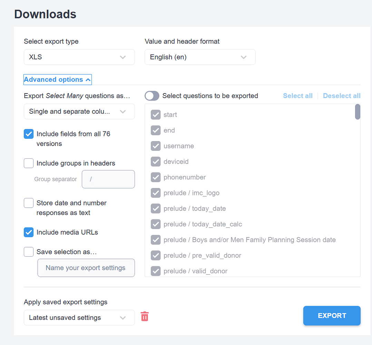Viewport: 372px width, 345px height.
Task: Open the Export Select Many questions dropdown
Action: coord(79,111)
